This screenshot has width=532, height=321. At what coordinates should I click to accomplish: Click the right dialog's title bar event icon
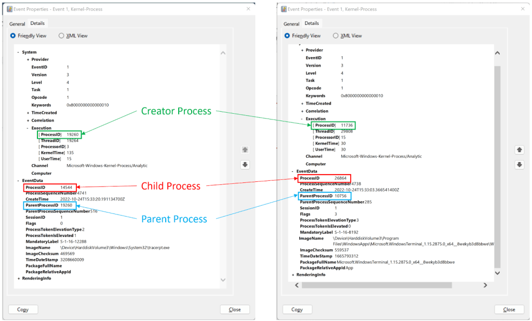click(283, 9)
